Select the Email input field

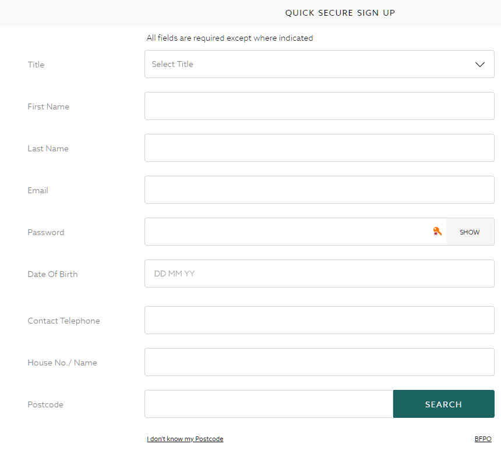[x=319, y=190]
